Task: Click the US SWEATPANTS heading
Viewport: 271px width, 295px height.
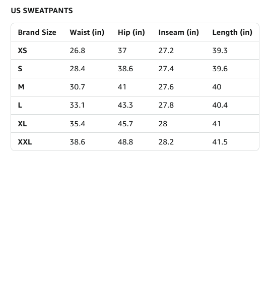Action: (42, 11)
